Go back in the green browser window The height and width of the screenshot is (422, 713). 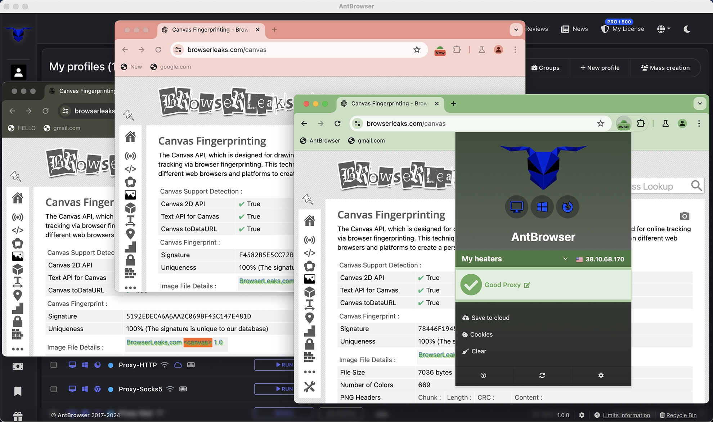[x=304, y=124]
